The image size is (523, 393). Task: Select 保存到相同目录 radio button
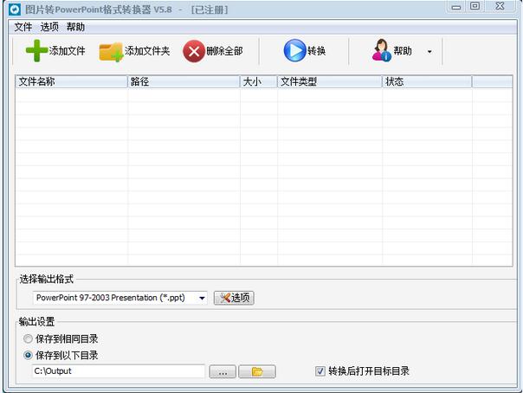point(28,339)
